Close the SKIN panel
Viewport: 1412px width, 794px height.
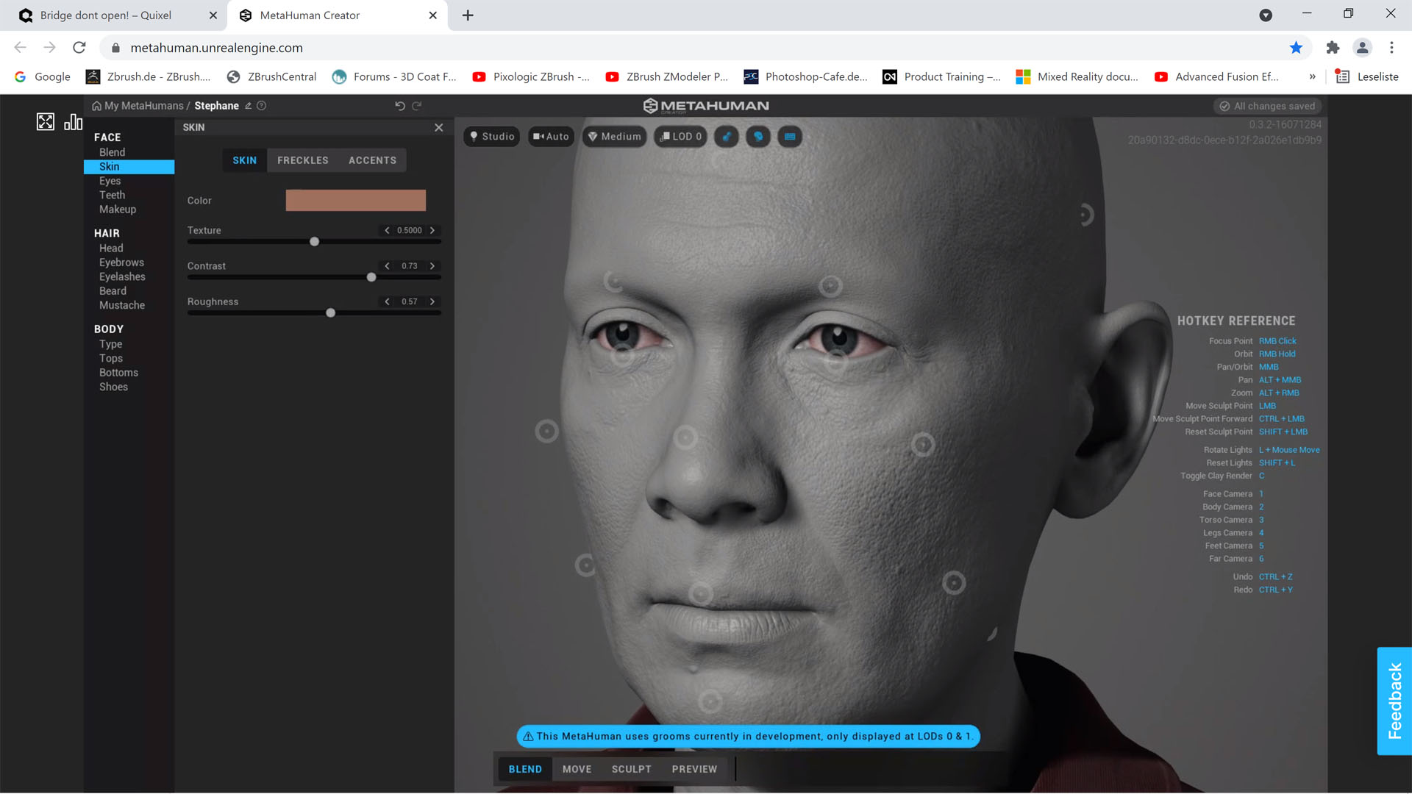(x=439, y=127)
